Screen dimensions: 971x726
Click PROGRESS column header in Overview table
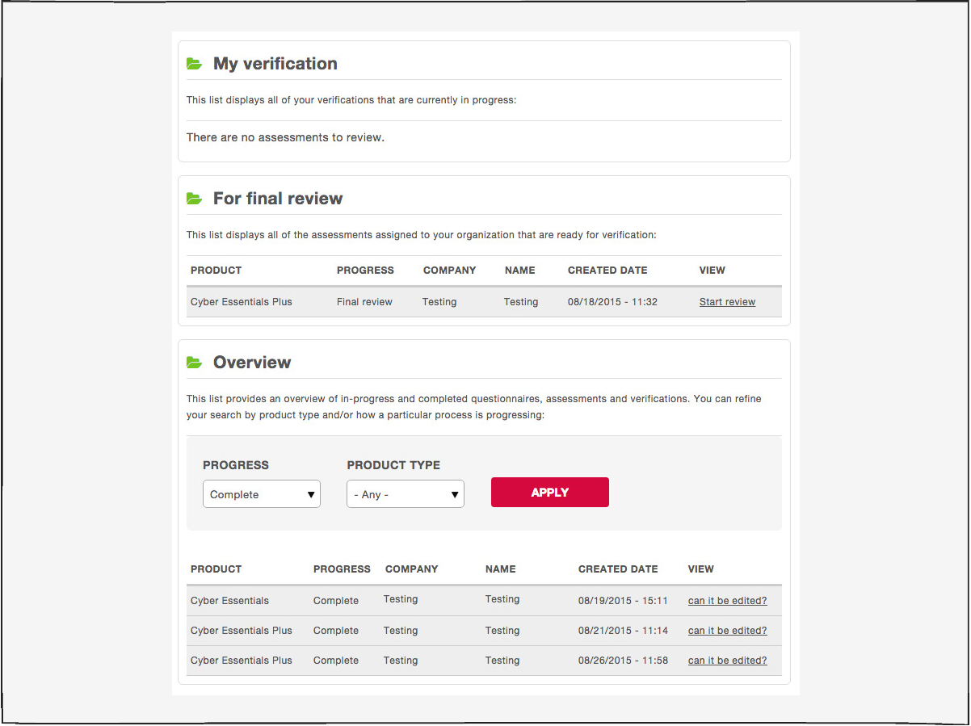(342, 569)
